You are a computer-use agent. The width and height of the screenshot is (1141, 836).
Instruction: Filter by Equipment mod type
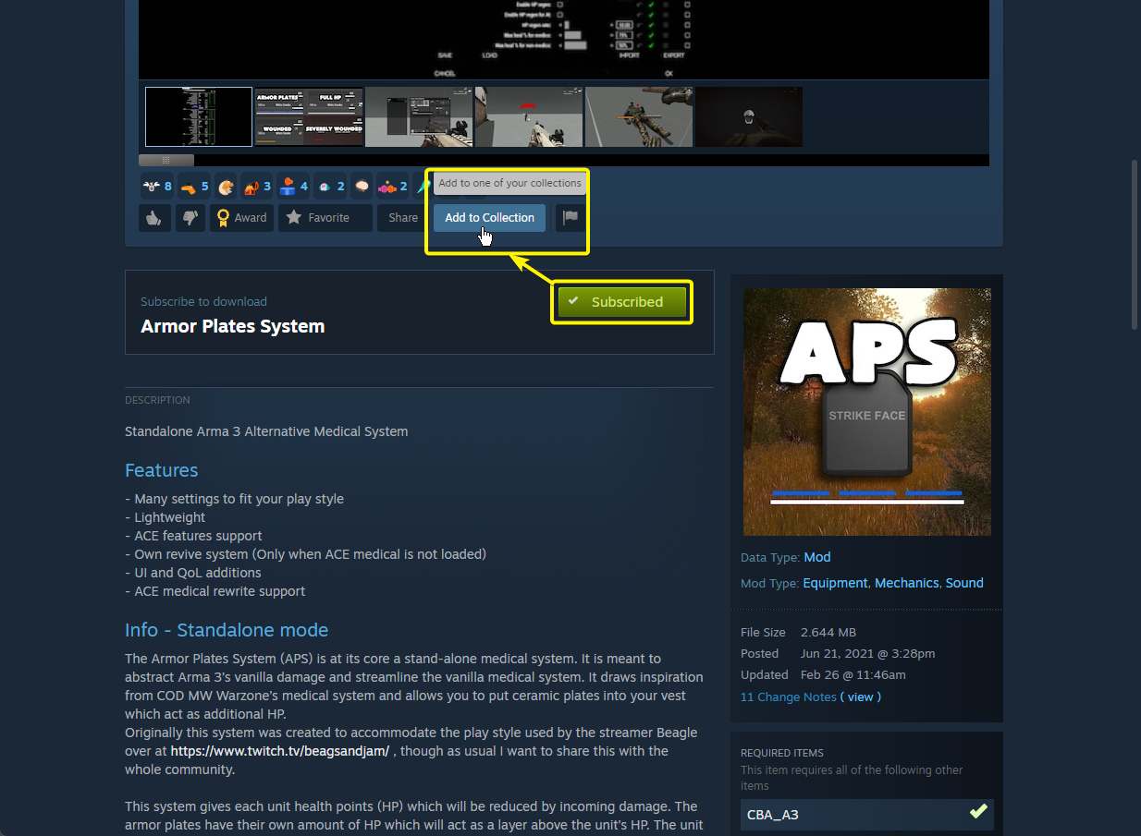[835, 583]
